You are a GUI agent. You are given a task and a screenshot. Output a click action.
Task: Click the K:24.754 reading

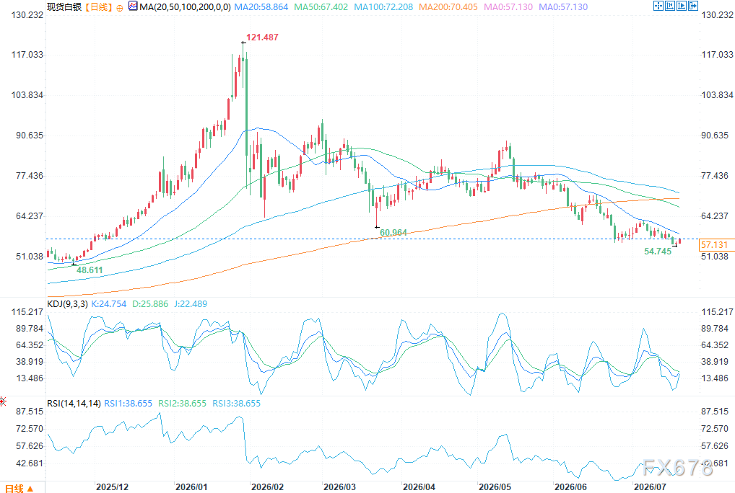pyautogui.click(x=109, y=304)
